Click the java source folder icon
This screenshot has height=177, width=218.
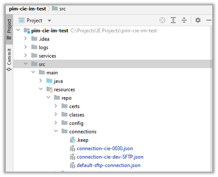point(49,81)
